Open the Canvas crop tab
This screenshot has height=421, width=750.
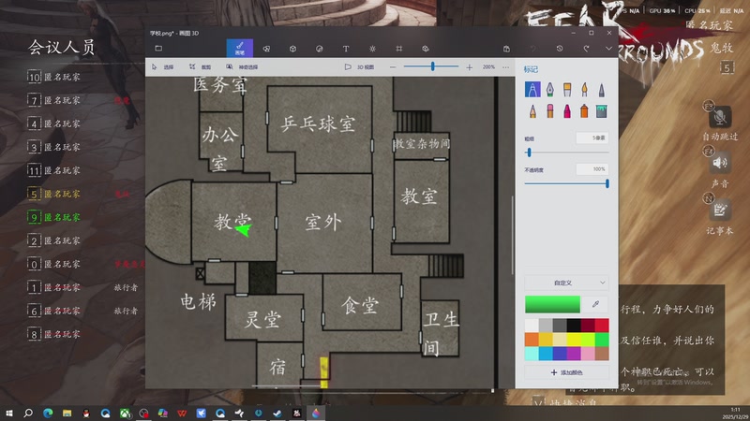pos(399,49)
